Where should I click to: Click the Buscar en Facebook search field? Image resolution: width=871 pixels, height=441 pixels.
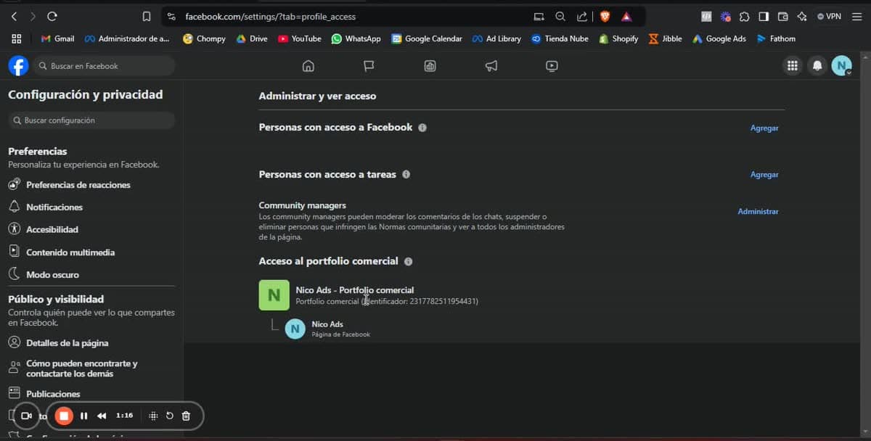pos(105,66)
